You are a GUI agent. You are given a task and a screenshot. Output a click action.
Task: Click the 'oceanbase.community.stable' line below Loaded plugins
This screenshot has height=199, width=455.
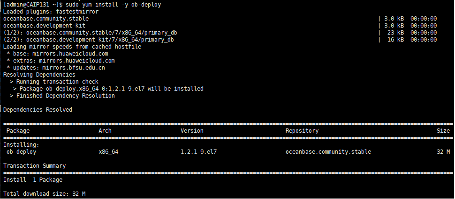(x=45, y=19)
